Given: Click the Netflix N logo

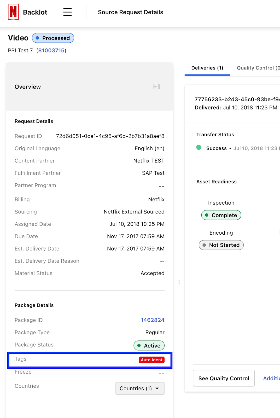Looking at the screenshot, I should pos(13,12).
